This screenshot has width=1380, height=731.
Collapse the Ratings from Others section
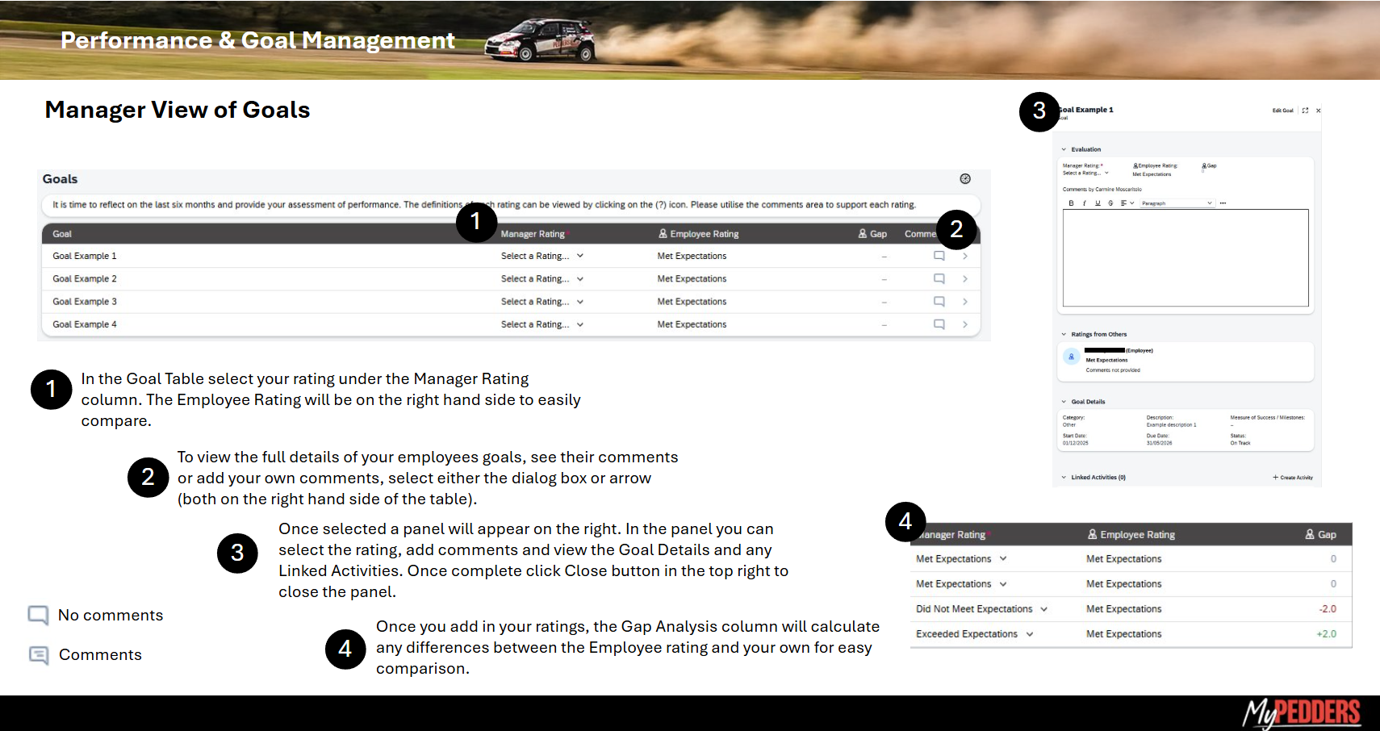(x=1064, y=334)
